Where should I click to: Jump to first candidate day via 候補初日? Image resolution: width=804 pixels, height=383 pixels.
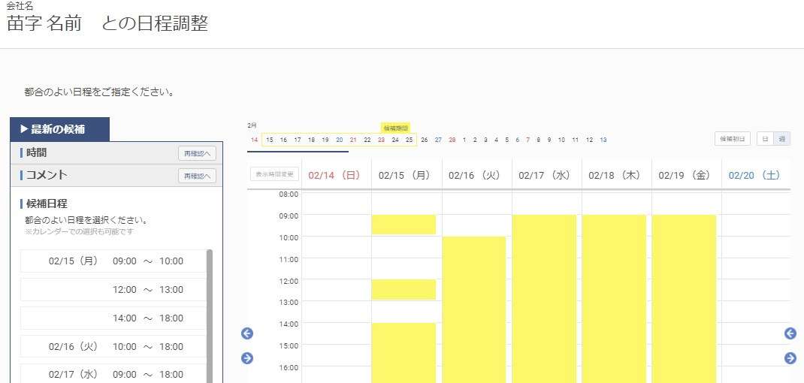pos(733,139)
